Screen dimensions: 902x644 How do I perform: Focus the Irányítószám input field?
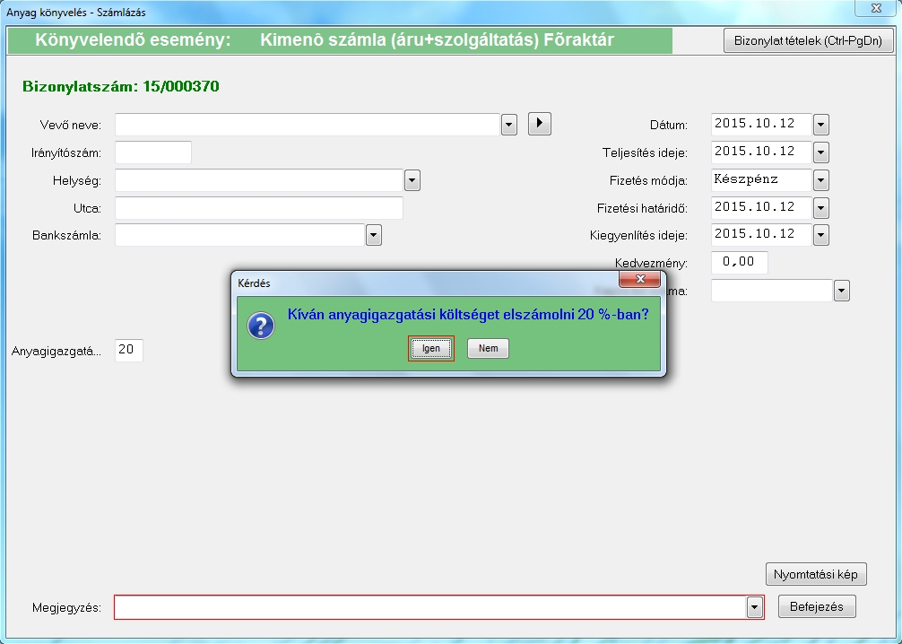(x=153, y=152)
